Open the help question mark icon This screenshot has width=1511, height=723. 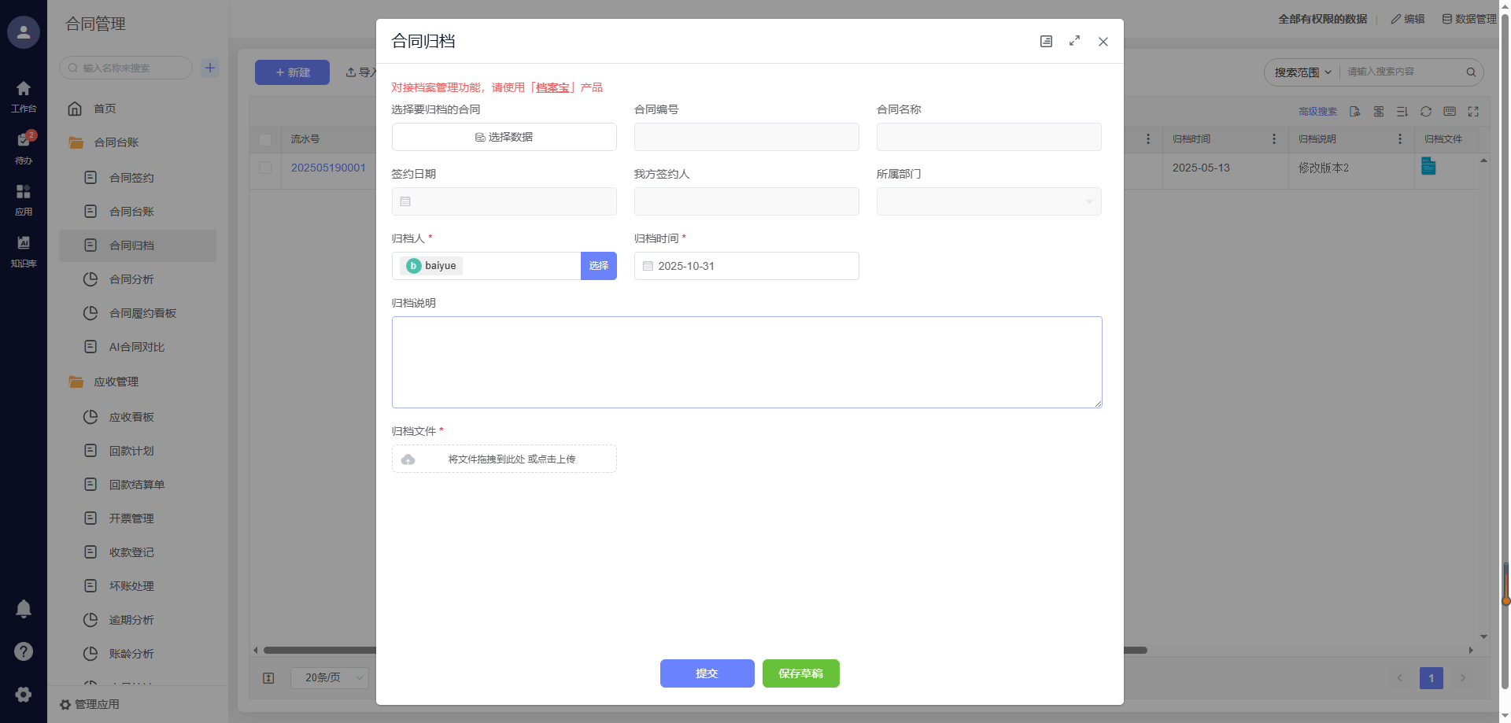pyautogui.click(x=24, y=651)
